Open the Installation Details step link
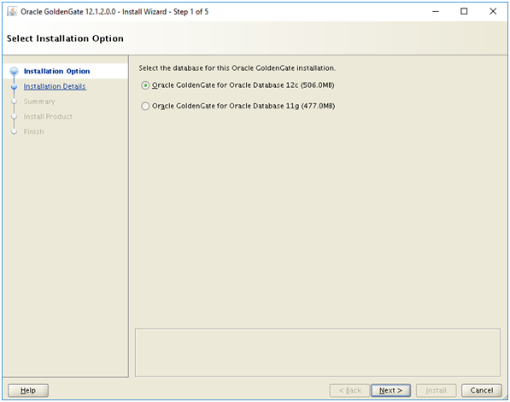The width and height of the screenshot is (510, 402). 55,86
